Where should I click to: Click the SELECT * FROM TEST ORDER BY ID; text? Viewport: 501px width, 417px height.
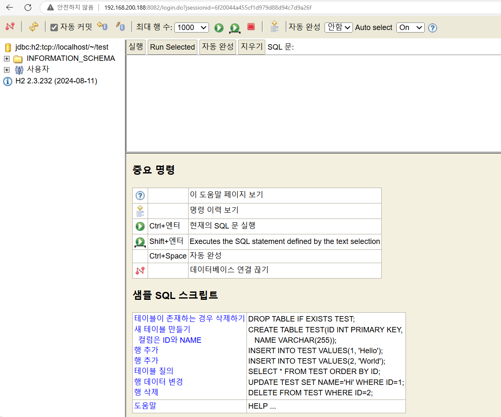coord(314,372)
